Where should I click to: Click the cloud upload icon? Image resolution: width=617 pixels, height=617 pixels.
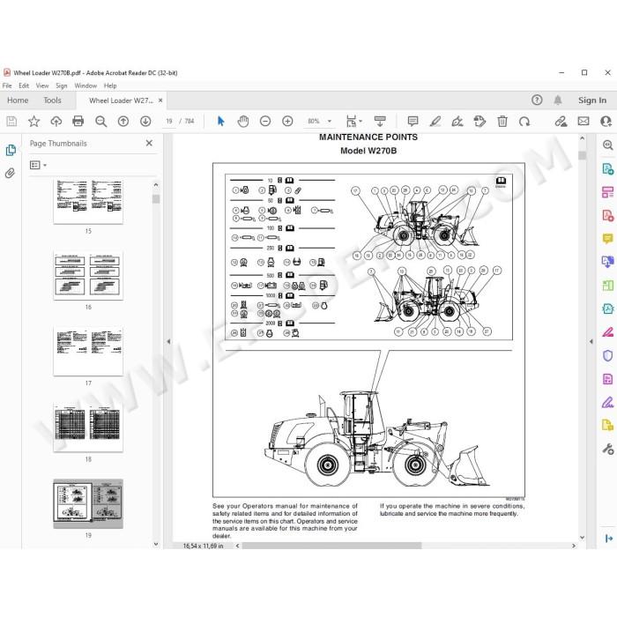(x=56, y=122)
